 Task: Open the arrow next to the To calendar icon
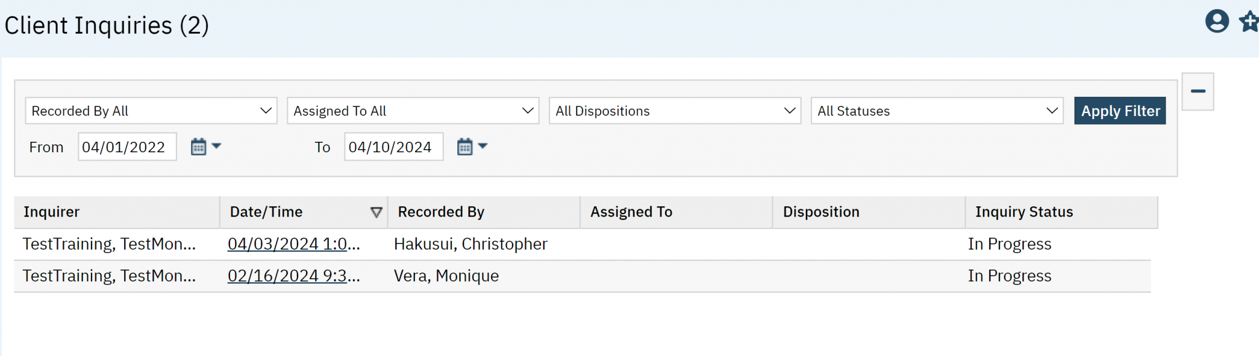click(482, 146)
